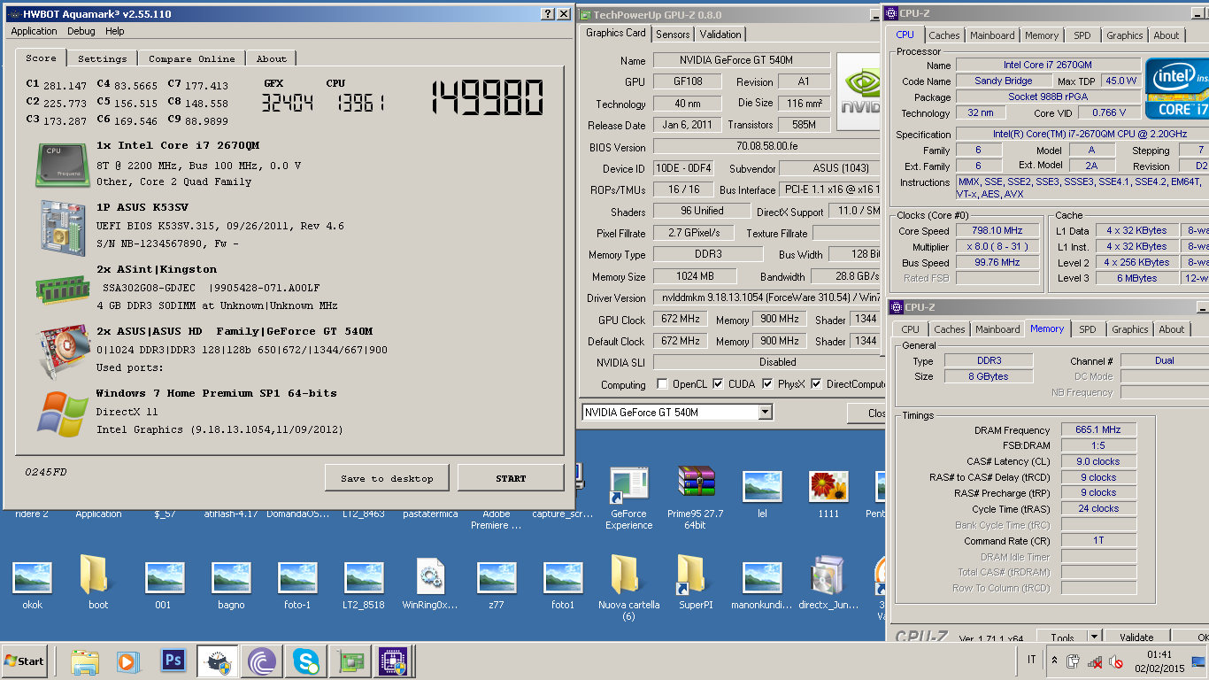Screen dimensions: 1209x680
Task: Open GeForce Experience desktop shortcut
Action: (x=628, y=498)
